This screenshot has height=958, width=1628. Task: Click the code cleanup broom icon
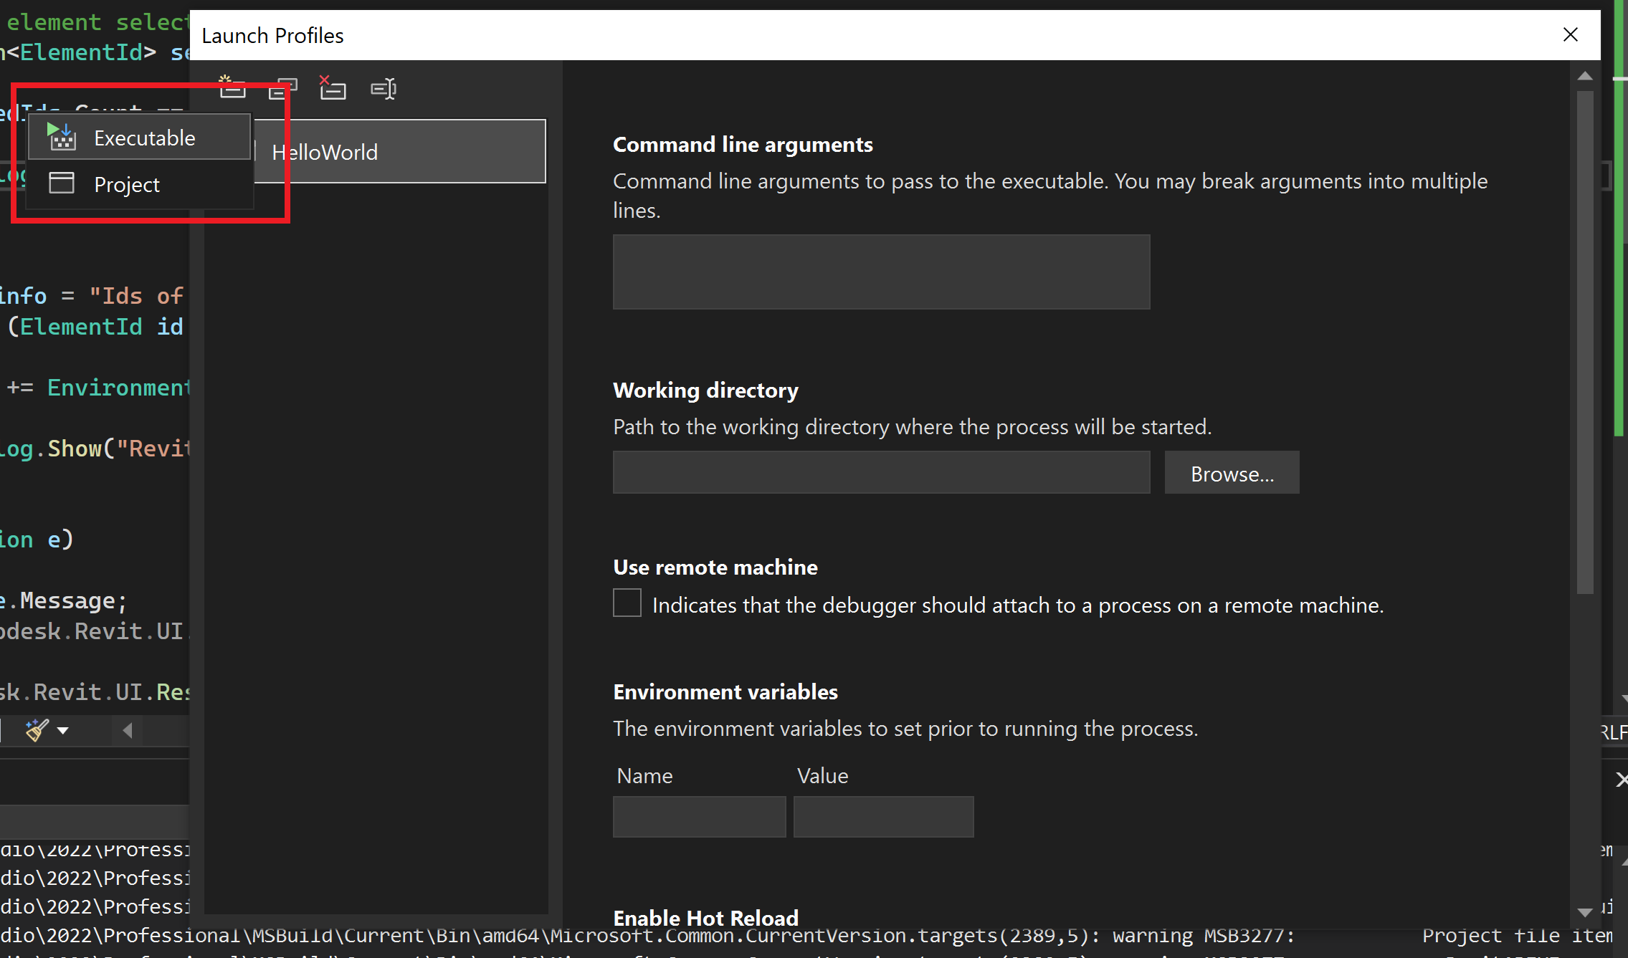tap(37, 730)
